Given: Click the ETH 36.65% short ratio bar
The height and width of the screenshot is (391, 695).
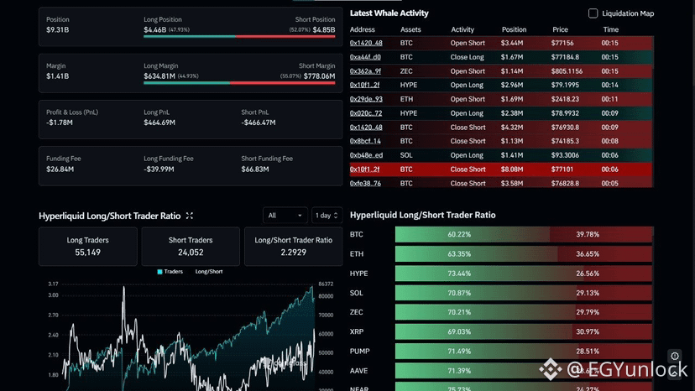Looking at the screenshot, I should click(605, 254).
